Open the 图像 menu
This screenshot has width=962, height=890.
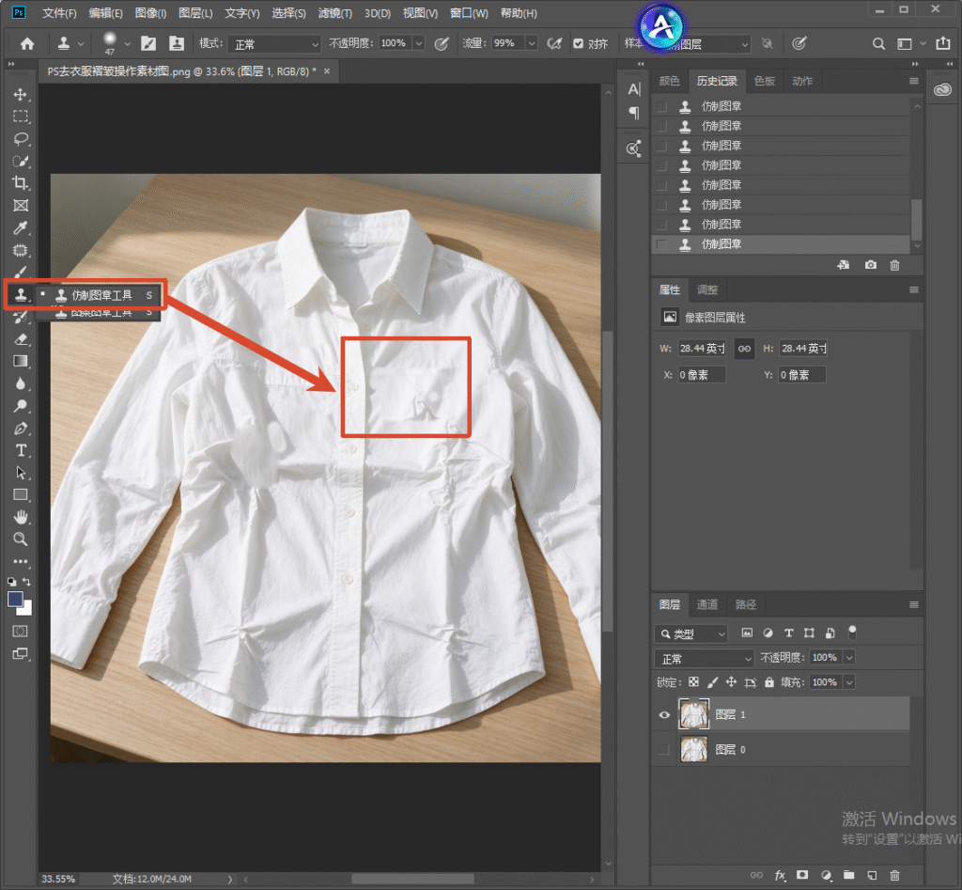[x=150, y=13]
